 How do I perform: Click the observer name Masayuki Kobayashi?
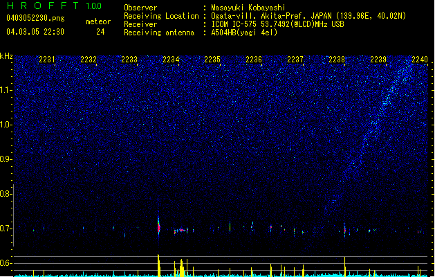[x=248, y=8]
